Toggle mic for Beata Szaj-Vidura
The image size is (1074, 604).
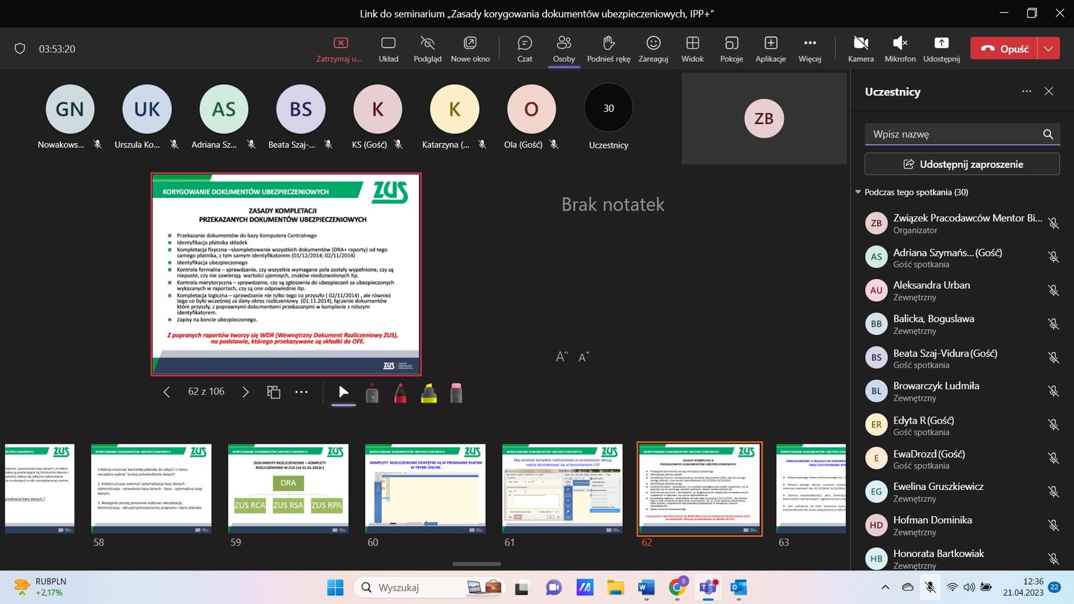[1053, 358]
